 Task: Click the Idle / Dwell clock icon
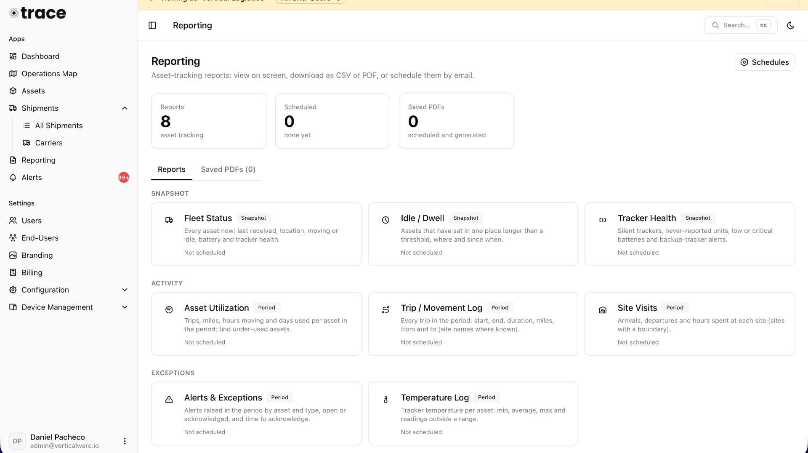pos(385,220)
